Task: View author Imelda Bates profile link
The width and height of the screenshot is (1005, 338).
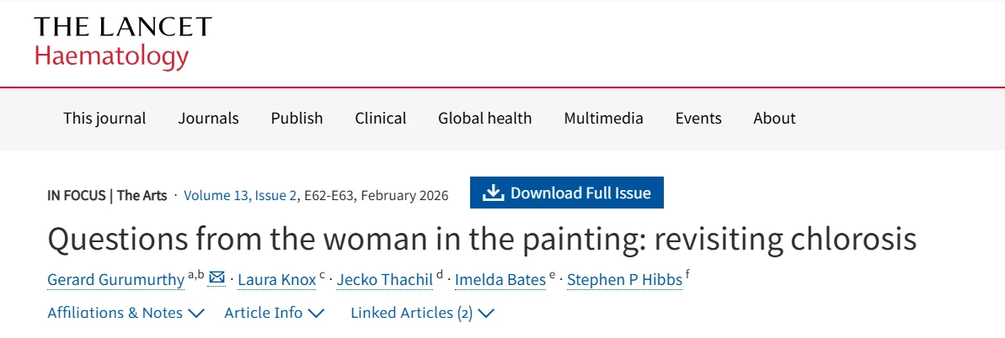Action: [500, 280]
